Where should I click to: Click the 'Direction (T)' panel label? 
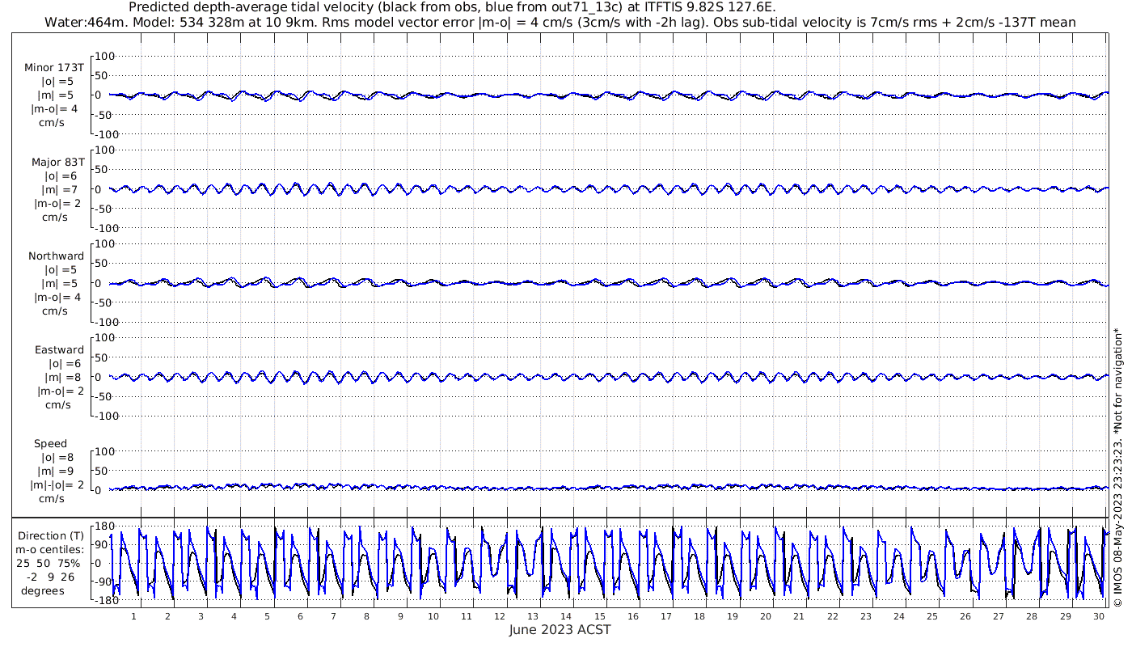(x=51, y=536)
